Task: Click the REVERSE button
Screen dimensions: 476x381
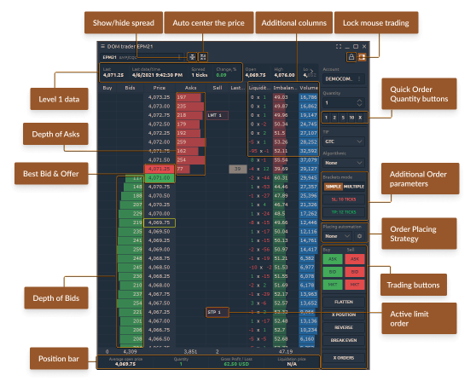Action: pyautogui.click(x=344, y=327)
